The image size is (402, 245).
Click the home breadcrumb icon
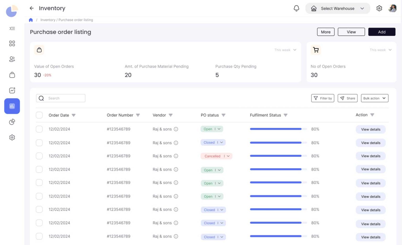click(31, 20)
